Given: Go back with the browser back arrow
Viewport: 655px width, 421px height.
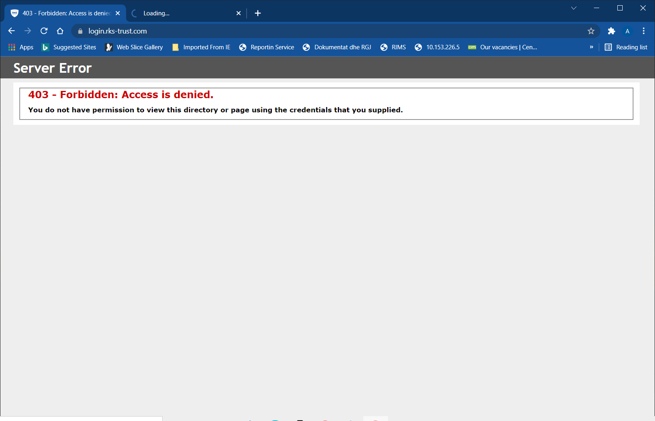Looking at the screenshot, I should click(x=11, y=31).
